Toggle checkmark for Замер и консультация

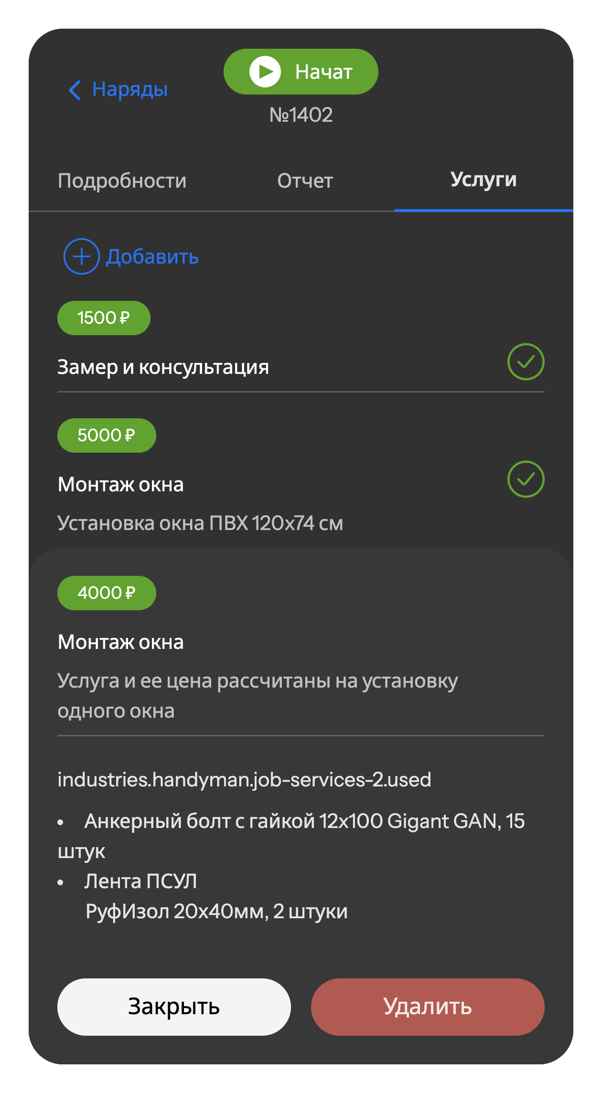click(526, 361)
